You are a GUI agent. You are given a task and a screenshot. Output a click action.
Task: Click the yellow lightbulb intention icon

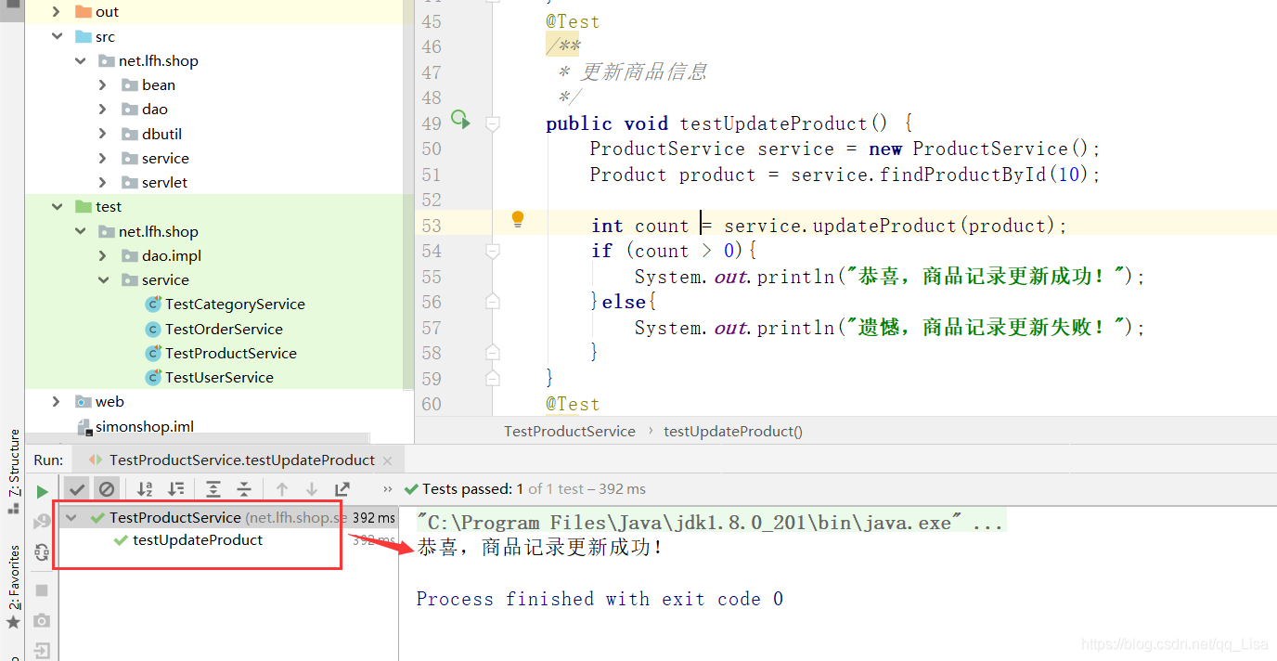(518, 219)
